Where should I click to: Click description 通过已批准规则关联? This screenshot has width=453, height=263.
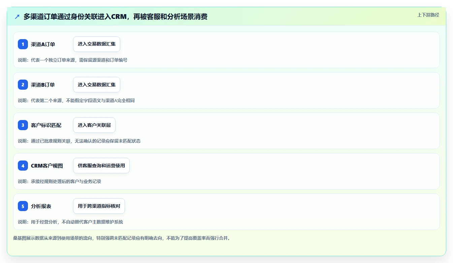79,141
